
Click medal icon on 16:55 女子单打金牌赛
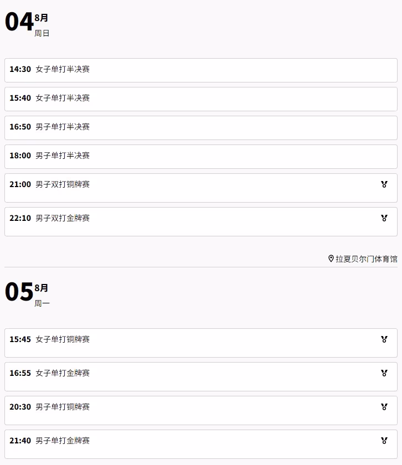[384, 373]
